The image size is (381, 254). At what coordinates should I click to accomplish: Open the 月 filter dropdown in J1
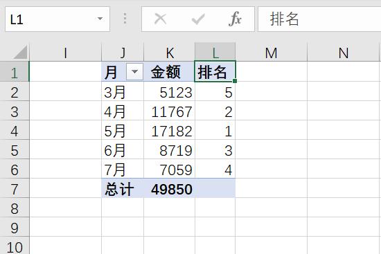(134, 71)
